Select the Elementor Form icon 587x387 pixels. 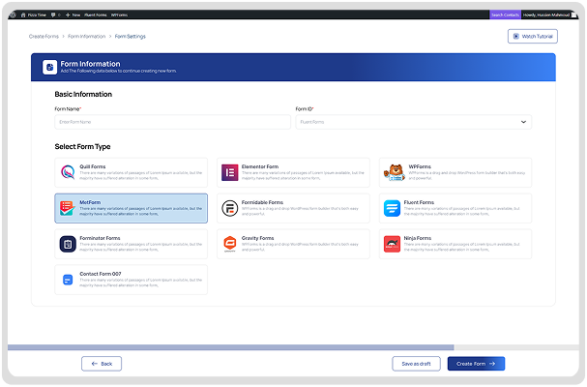tap(230, 173)
